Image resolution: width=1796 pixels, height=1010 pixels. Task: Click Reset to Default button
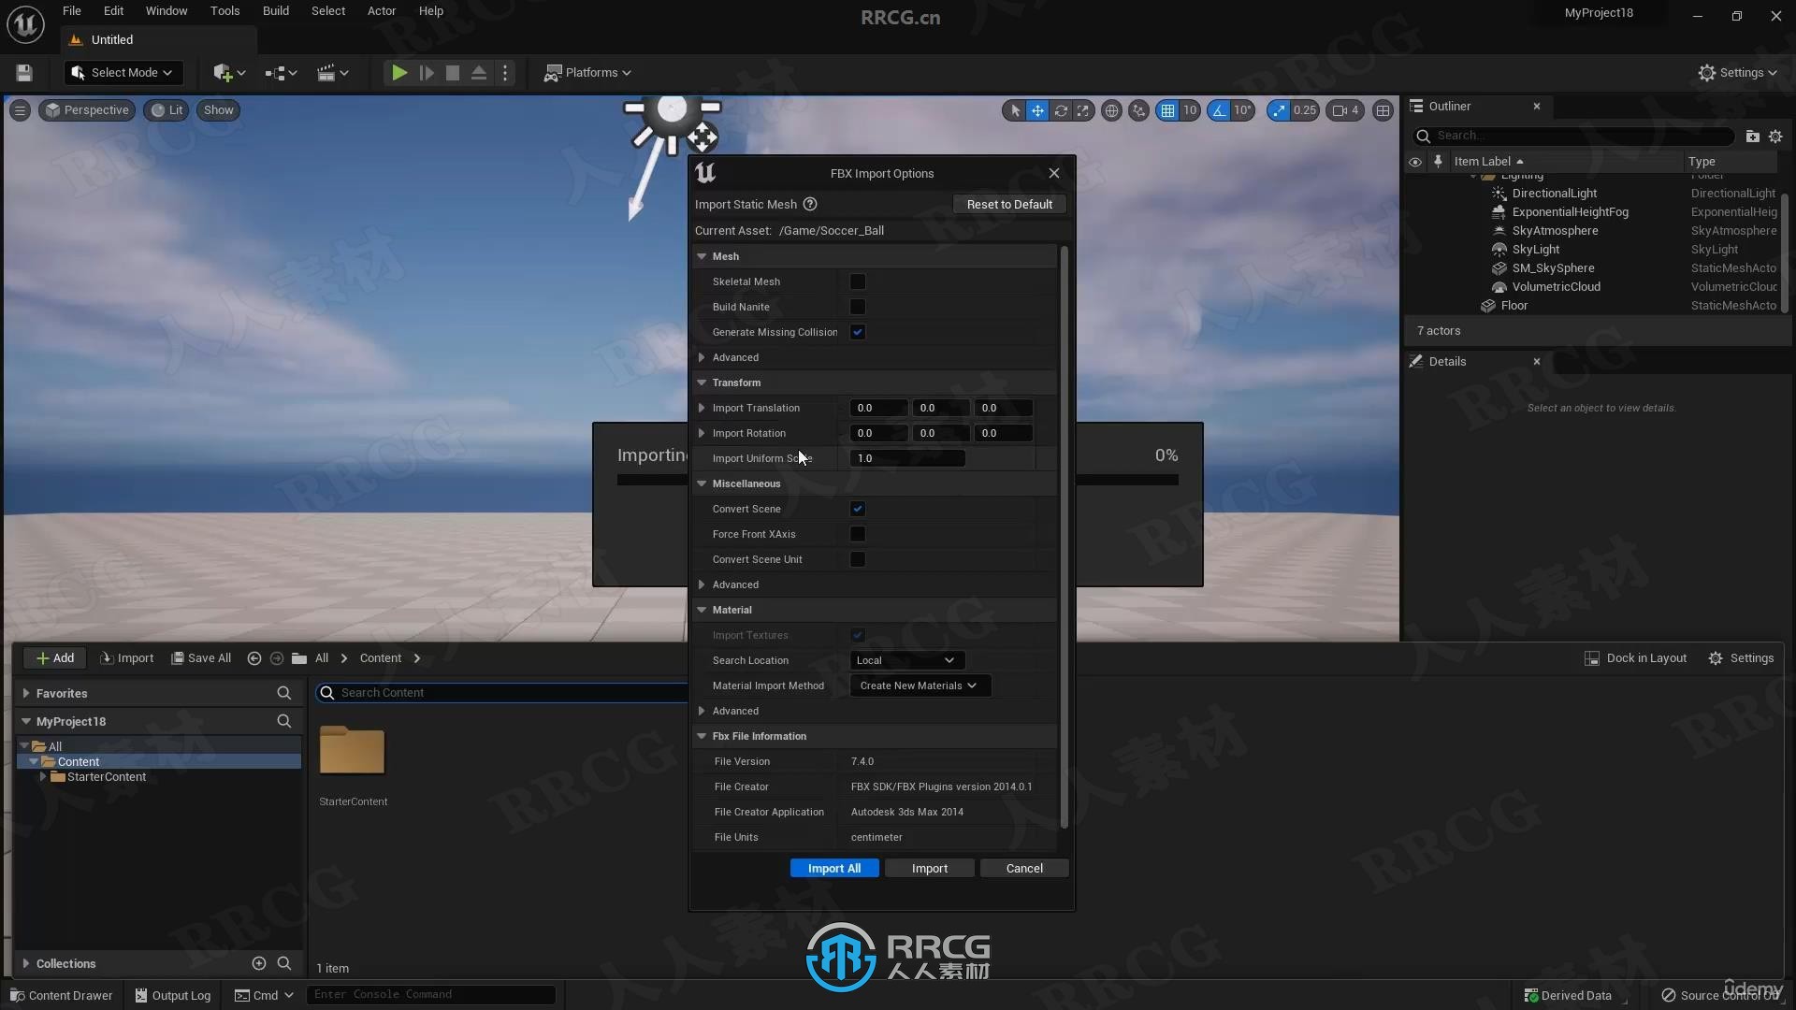pyautogui.click(x=1009, y=205)
